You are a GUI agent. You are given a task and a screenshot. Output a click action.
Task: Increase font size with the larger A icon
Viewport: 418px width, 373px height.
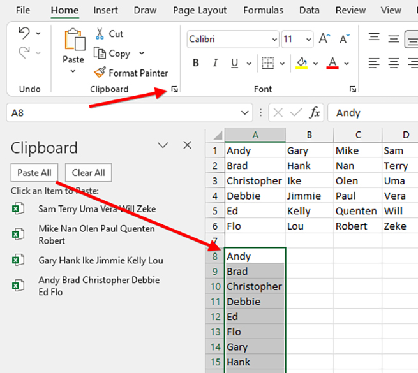tap(324, 39)
